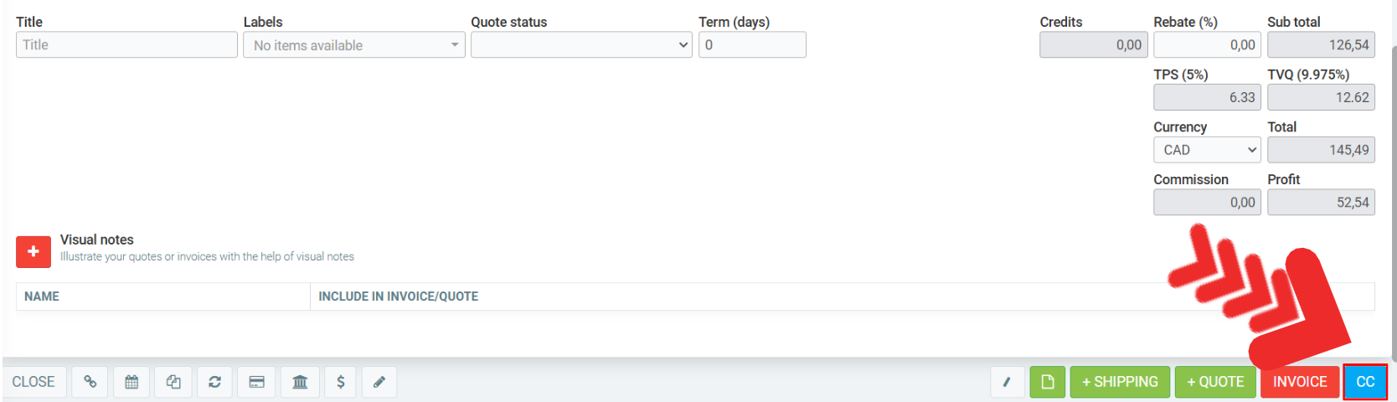Click the green document page icon
This screenshot has height=402, width=1397.
pyautogui.click(x=1047, y=382)
